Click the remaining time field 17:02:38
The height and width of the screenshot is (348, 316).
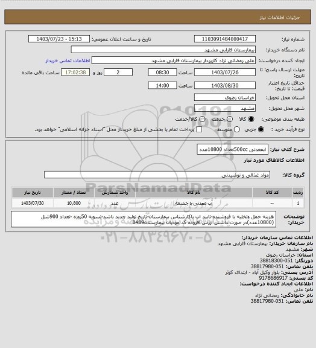click(75, 72)
